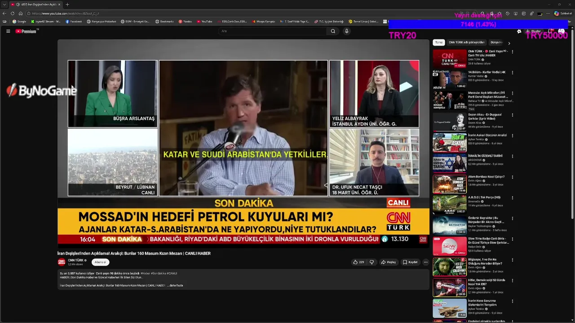The image size is (575, 323).
Task: Open the Morpa Kampüs bookmark
Action: click(264, 22)
